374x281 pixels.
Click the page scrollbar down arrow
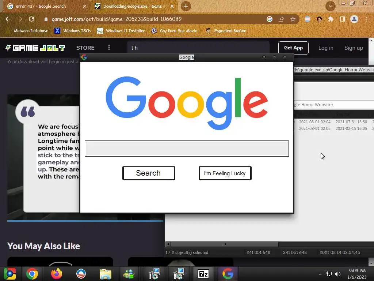(371, 263)
